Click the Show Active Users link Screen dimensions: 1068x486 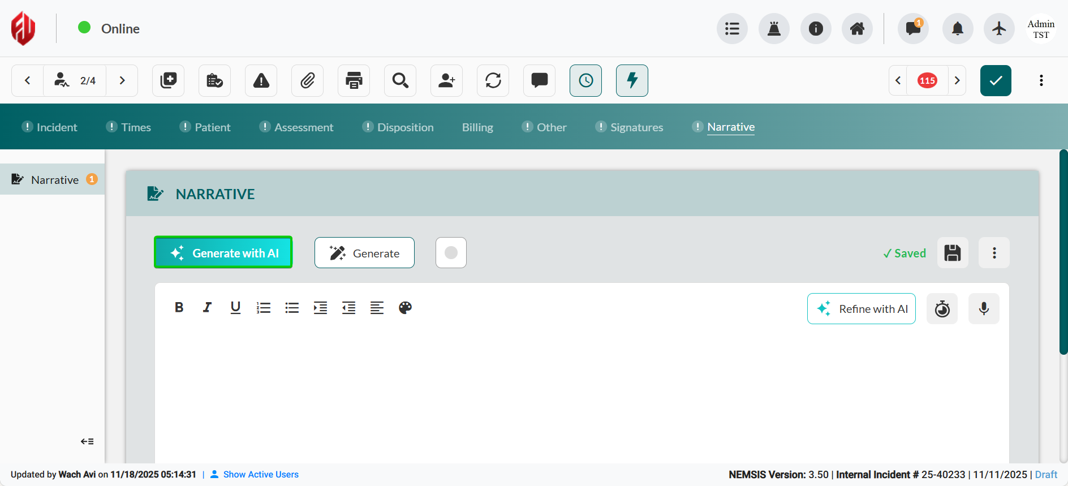pos(261,474)
